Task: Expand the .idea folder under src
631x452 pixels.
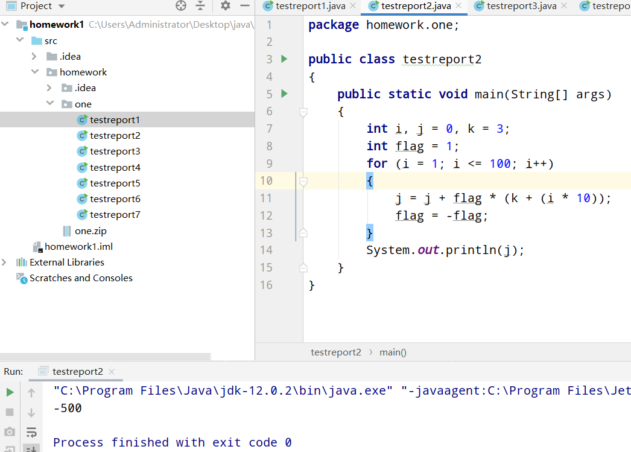Action: (34, 56)
